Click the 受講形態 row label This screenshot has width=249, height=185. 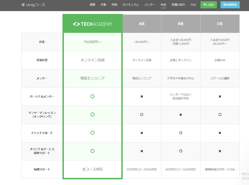(x=42, y=60)
